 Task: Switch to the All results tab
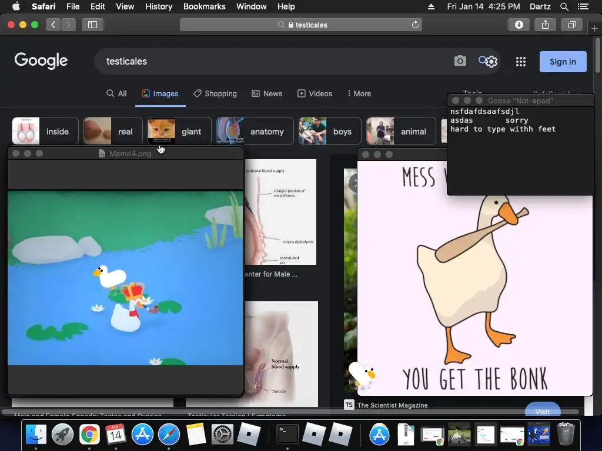(116, 93)
